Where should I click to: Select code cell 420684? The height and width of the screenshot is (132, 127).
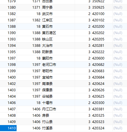[x=102, y=77]
